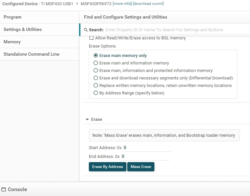Image resolution: width=250 pixels, height=196 pixels.
Task: Collapse the Erase section arrow
Action: (87, 119)
